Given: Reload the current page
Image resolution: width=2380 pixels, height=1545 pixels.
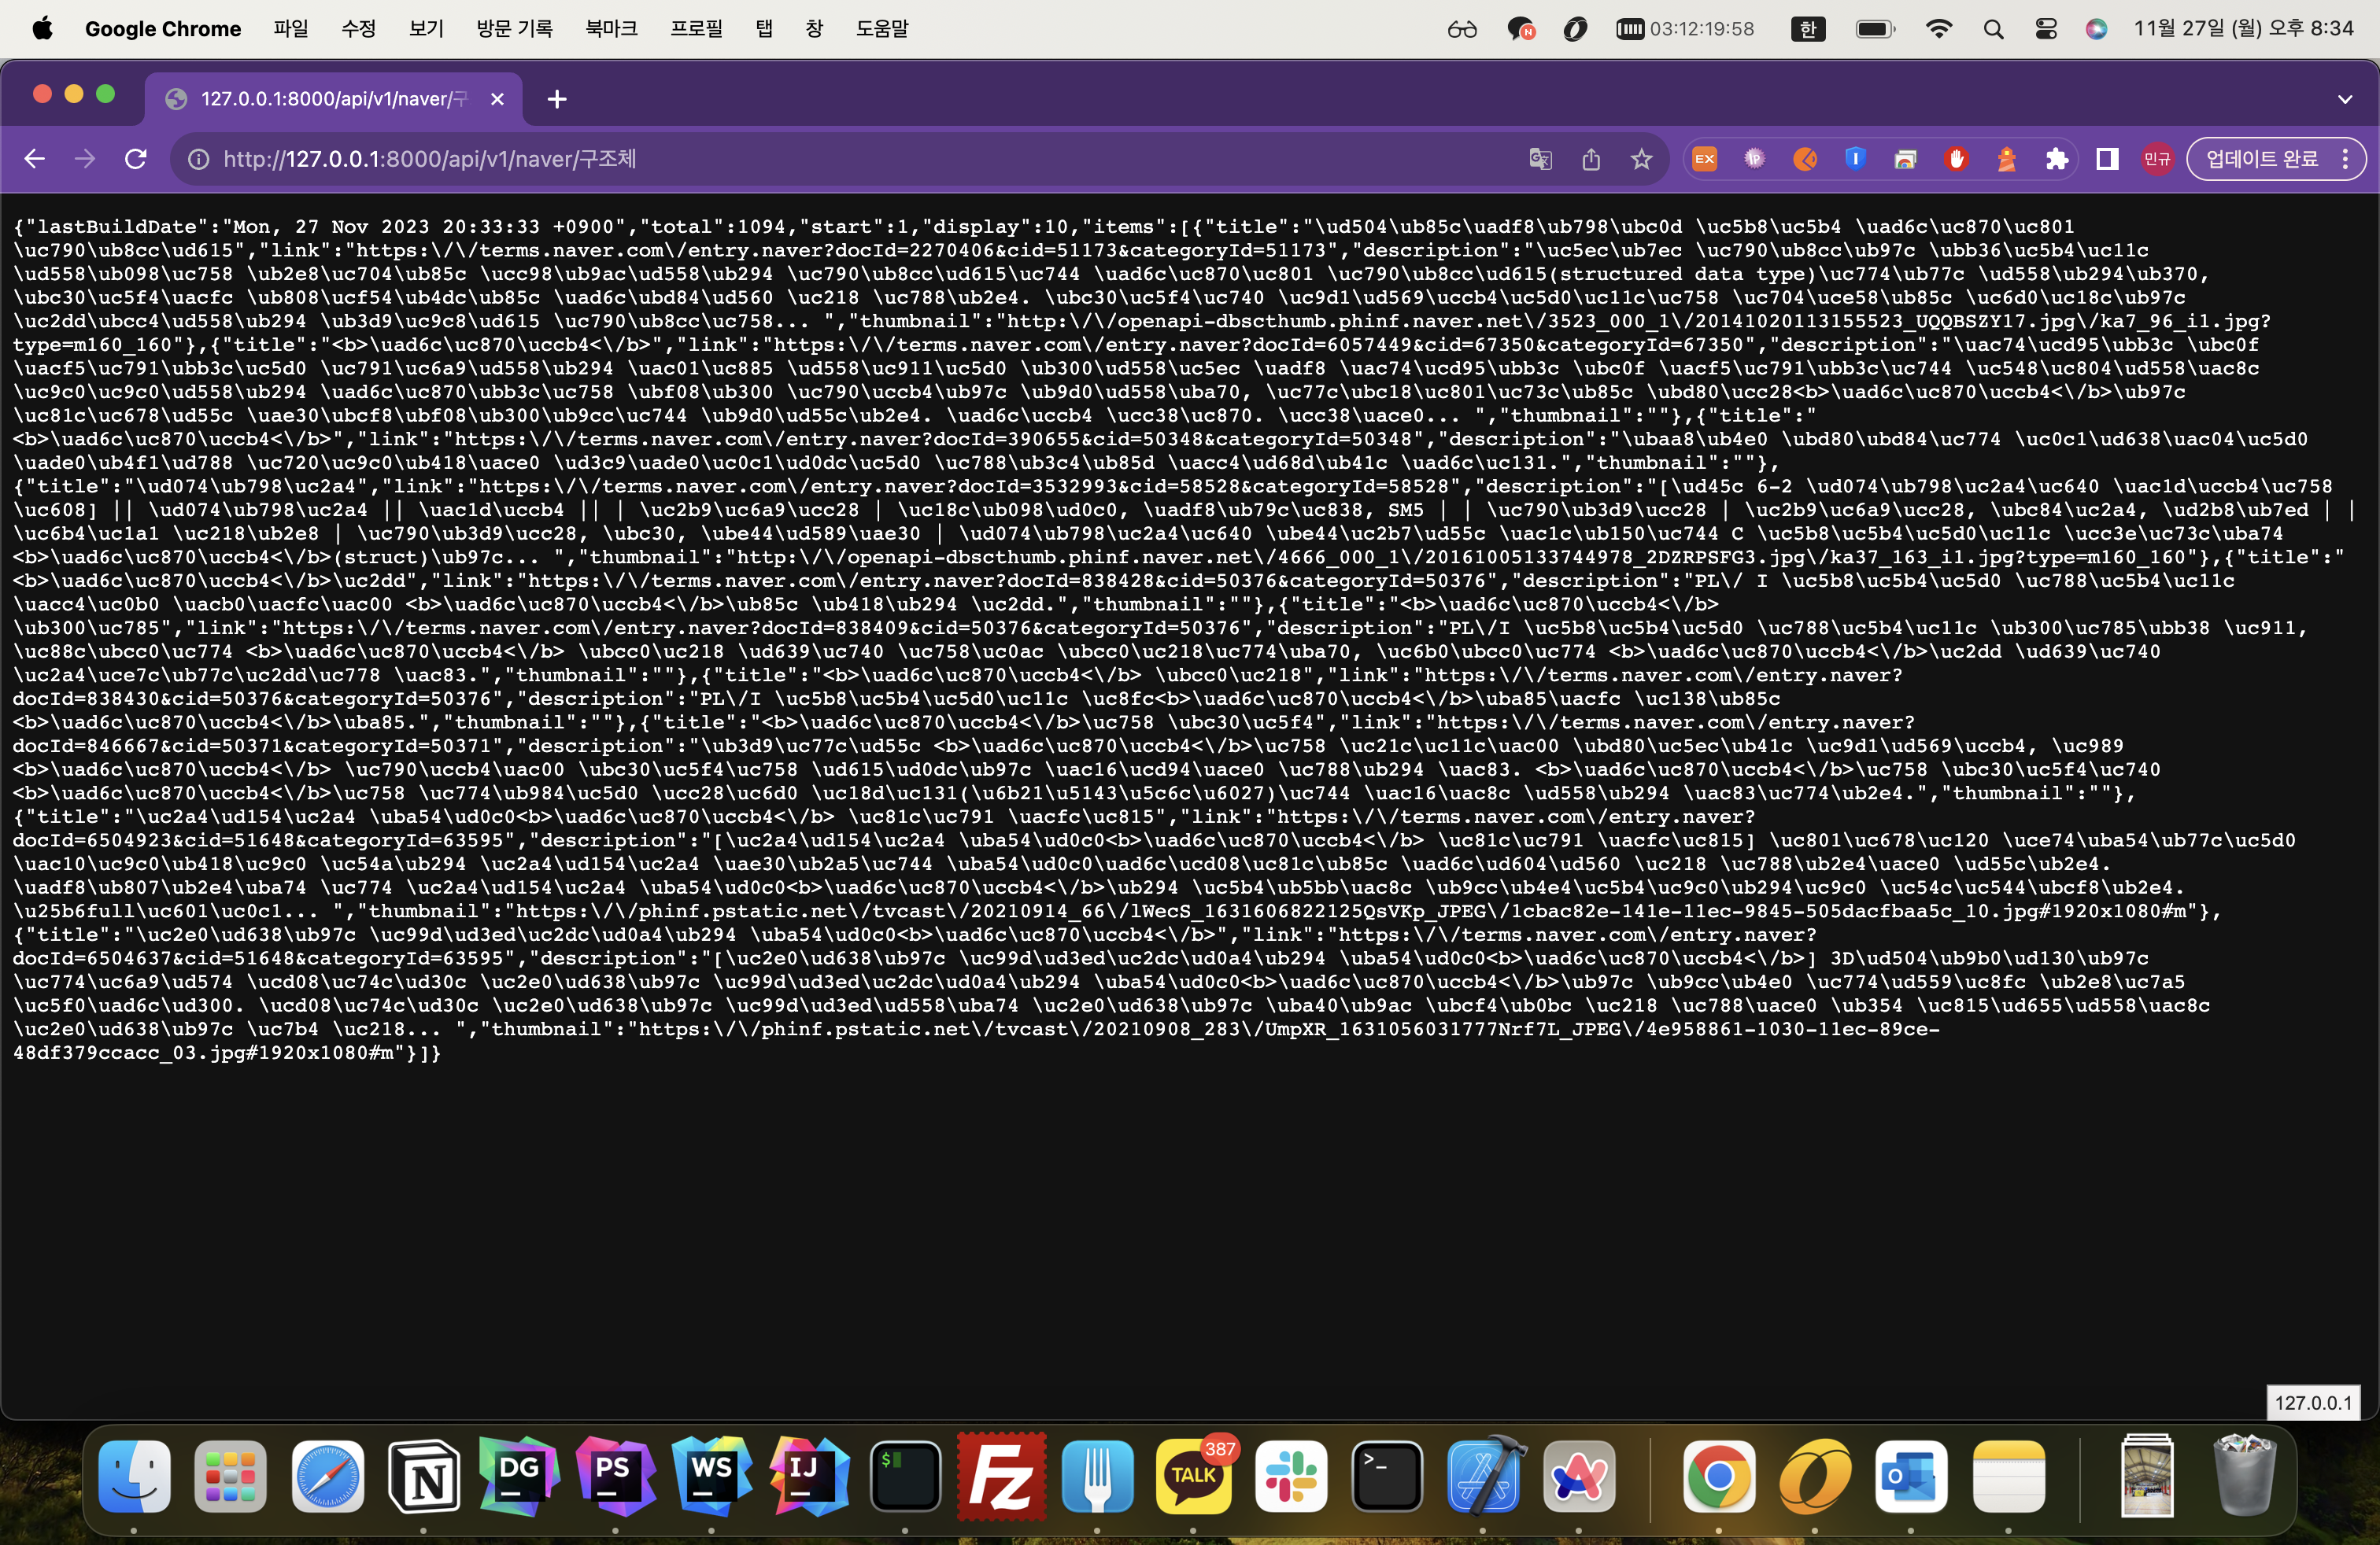Looking at the screenshot, I should [136, 159].
